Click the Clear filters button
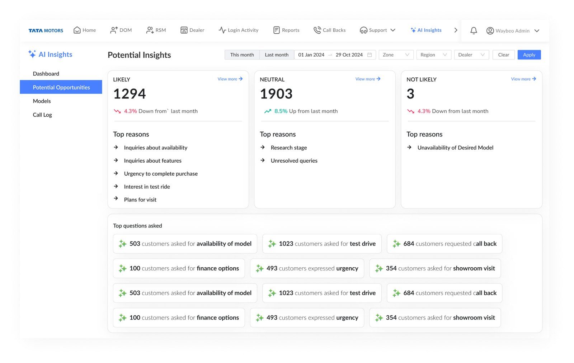Image resolution: width=574 pixels, height=363 pixels. (x=503, y=55)
